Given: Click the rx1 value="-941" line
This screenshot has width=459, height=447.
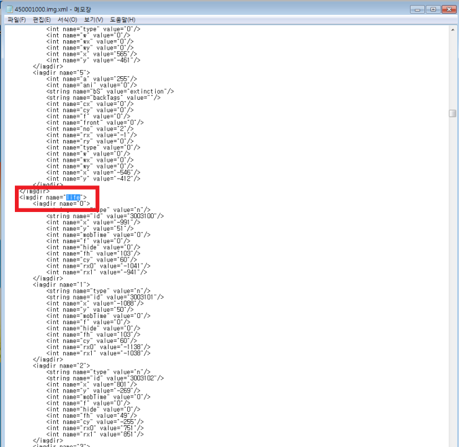Looking at the screenshot, I should [97, 272].
